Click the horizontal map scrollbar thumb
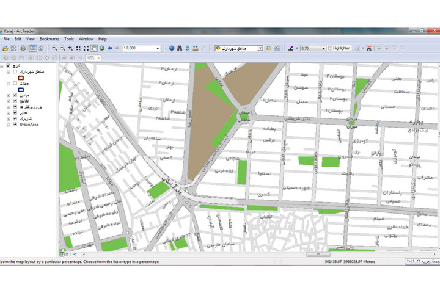The height and width of the screenshot is (293, 440). click(x=318, y=255)
